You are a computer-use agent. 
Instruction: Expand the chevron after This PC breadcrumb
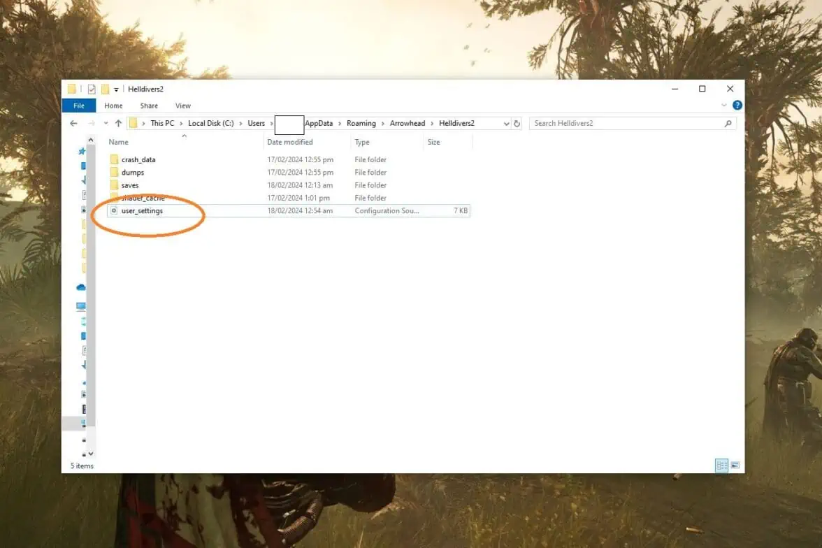pos(182,123)
